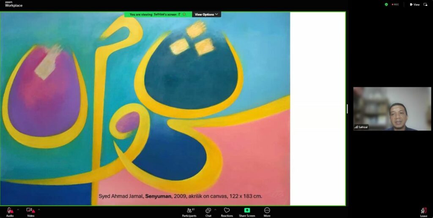Click the pop-out window icon beside View
The image size is (433, 218).
(x=425, y=5)
